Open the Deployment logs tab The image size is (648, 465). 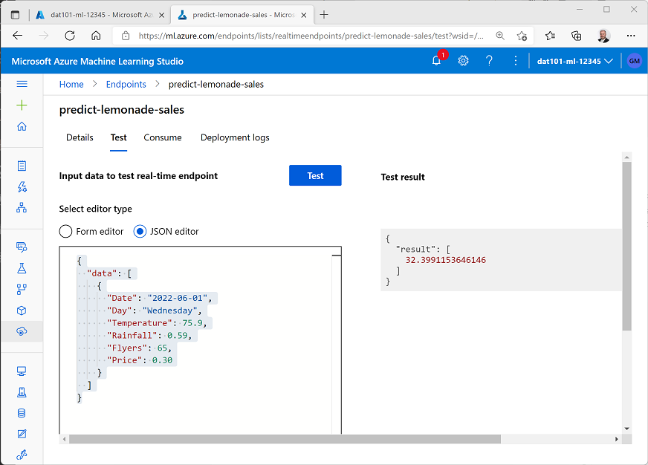(x=235, y=137)
